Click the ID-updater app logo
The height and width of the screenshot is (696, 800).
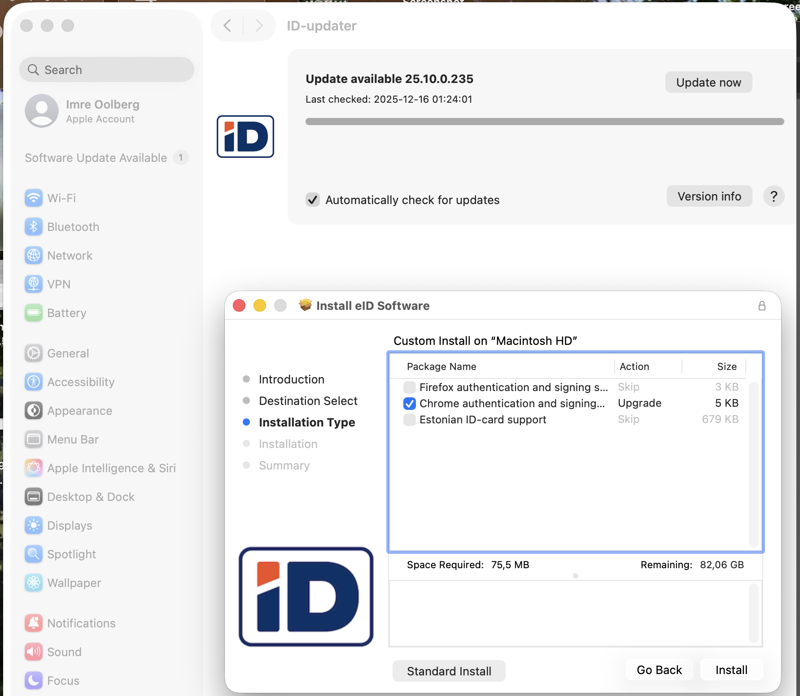(x=245, y=137)
